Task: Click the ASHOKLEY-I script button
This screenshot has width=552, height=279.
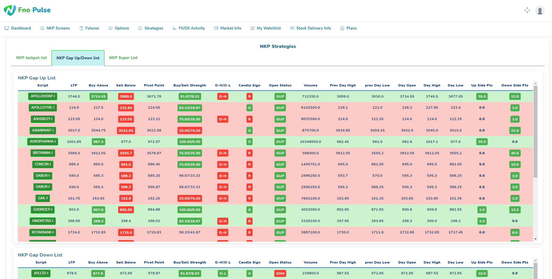Action: point(43,119)
